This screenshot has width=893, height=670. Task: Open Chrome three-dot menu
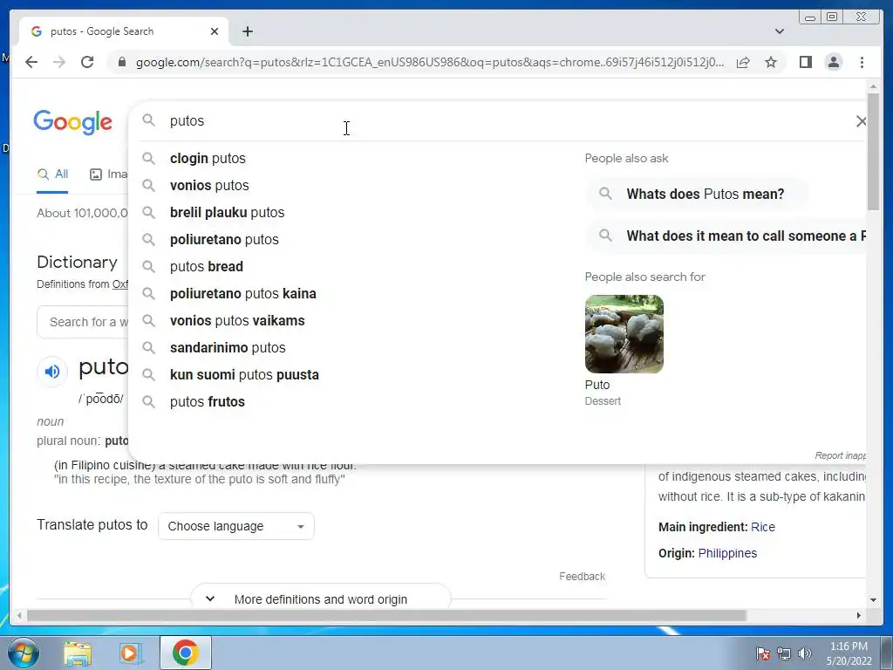(x=862, y=62)
